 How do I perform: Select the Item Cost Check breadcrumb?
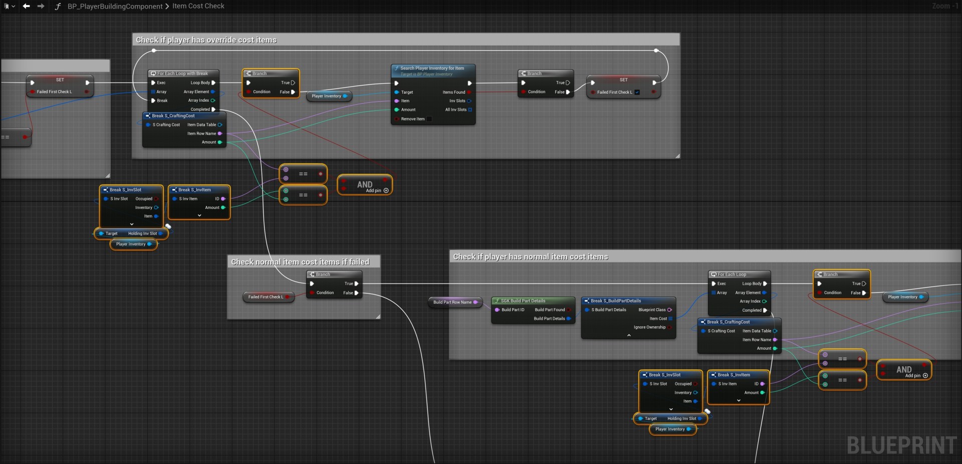click(198, 6)
